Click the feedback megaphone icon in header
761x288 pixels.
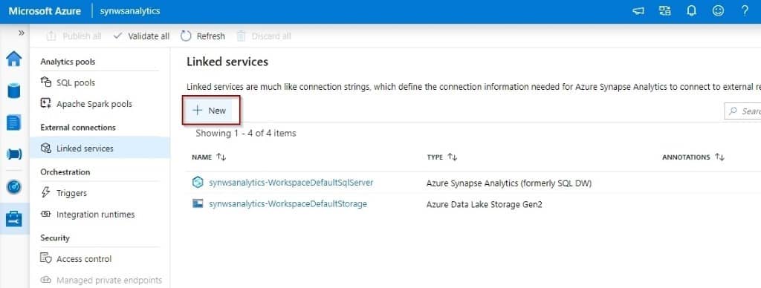click(638, 11)
